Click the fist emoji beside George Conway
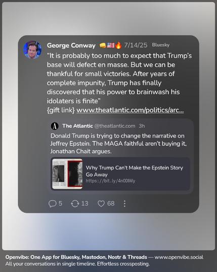The height and width of the screenshot is (272, 217). pyautogui.click(x=103, y=46)
